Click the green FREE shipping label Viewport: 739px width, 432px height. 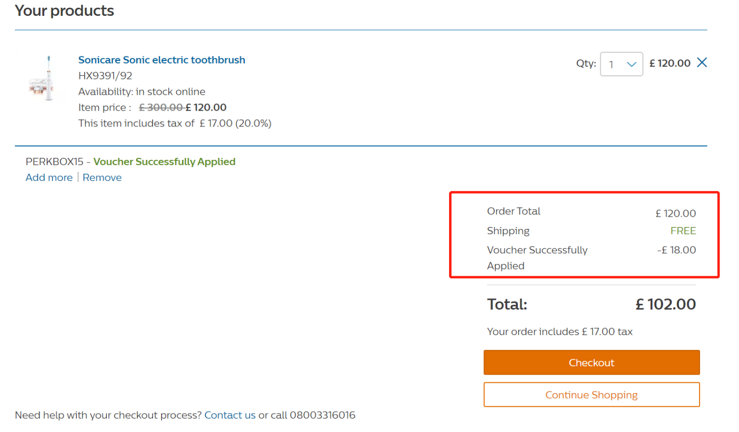683,231
